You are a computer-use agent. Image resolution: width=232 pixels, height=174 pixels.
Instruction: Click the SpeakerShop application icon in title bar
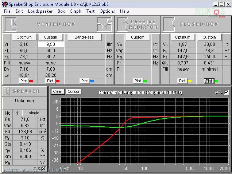pyautogui.click(x=5, y=4)
